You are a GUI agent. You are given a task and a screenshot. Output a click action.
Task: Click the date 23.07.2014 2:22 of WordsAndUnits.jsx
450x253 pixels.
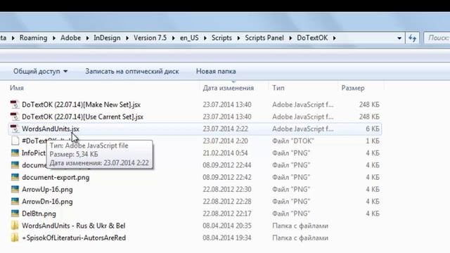(x=225, y=129)
